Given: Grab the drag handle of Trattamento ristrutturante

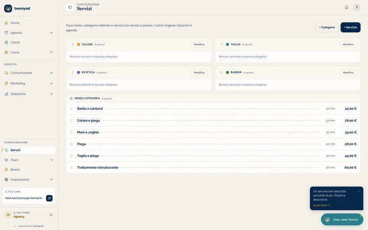Looking at the screenshot, I should 72,167.
